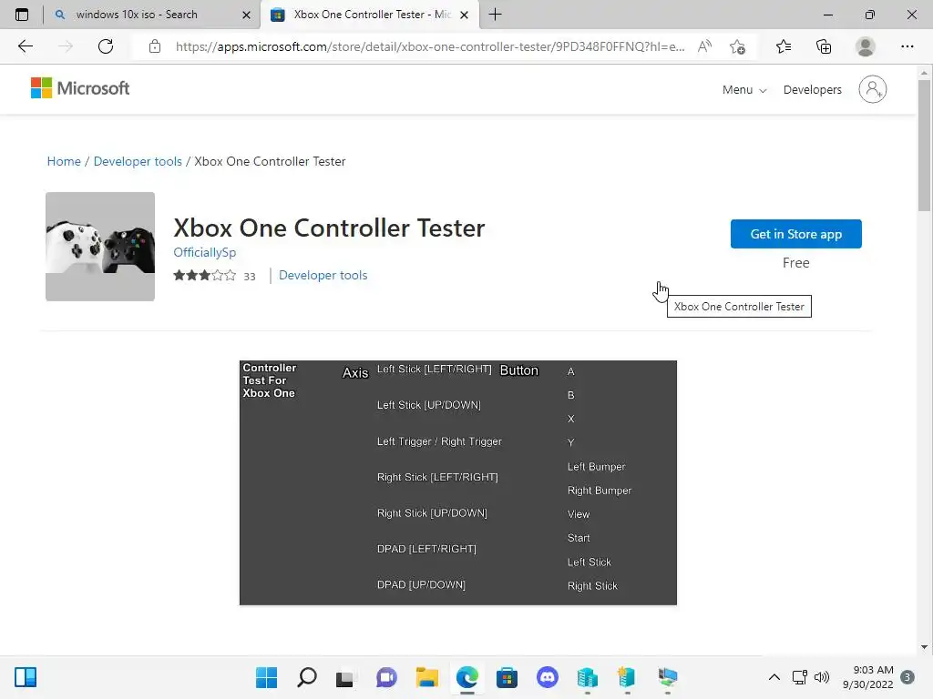Expand the Menu dropdown

coord(744,90)
